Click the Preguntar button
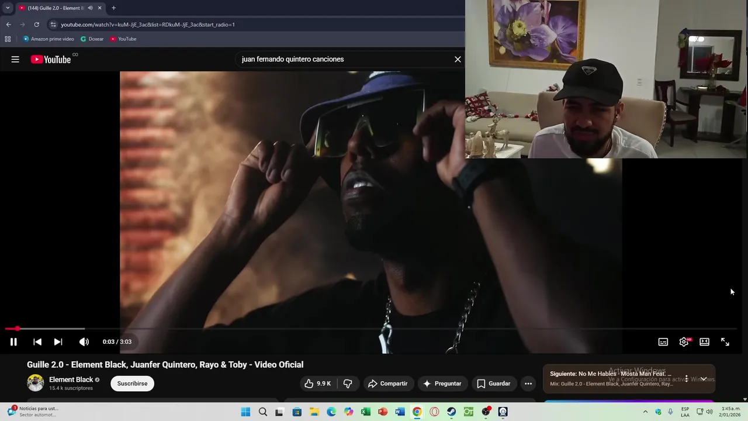Image resolution: width=748 pixels, height=421 pixels. click(x=442, y=384)
